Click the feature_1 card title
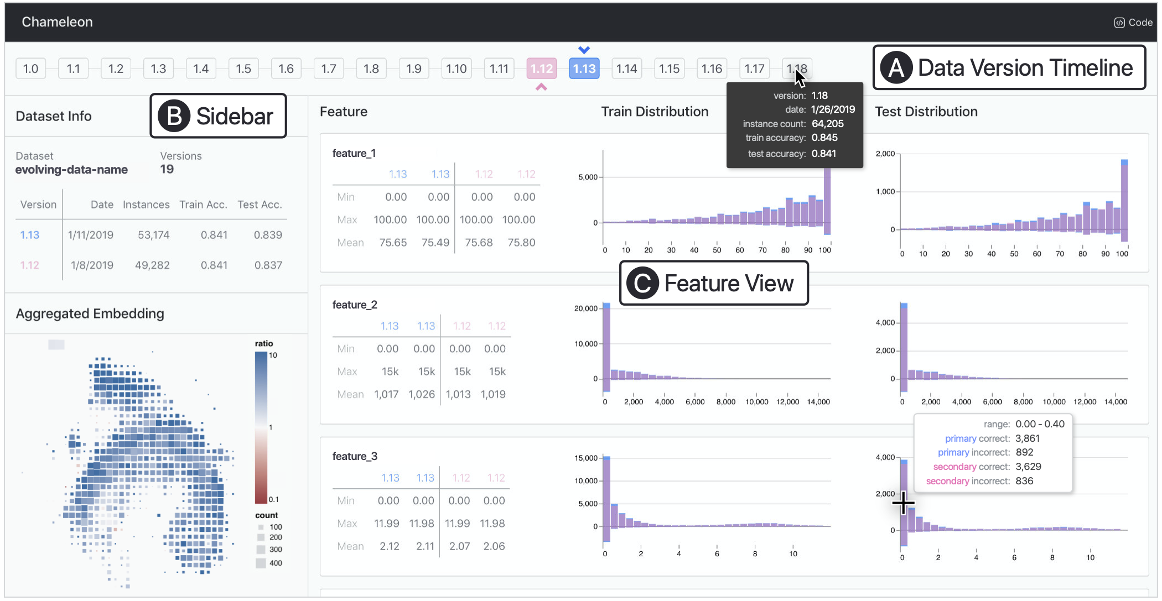The height and width of the screenshot is (601, 1162). pos(354,153)
